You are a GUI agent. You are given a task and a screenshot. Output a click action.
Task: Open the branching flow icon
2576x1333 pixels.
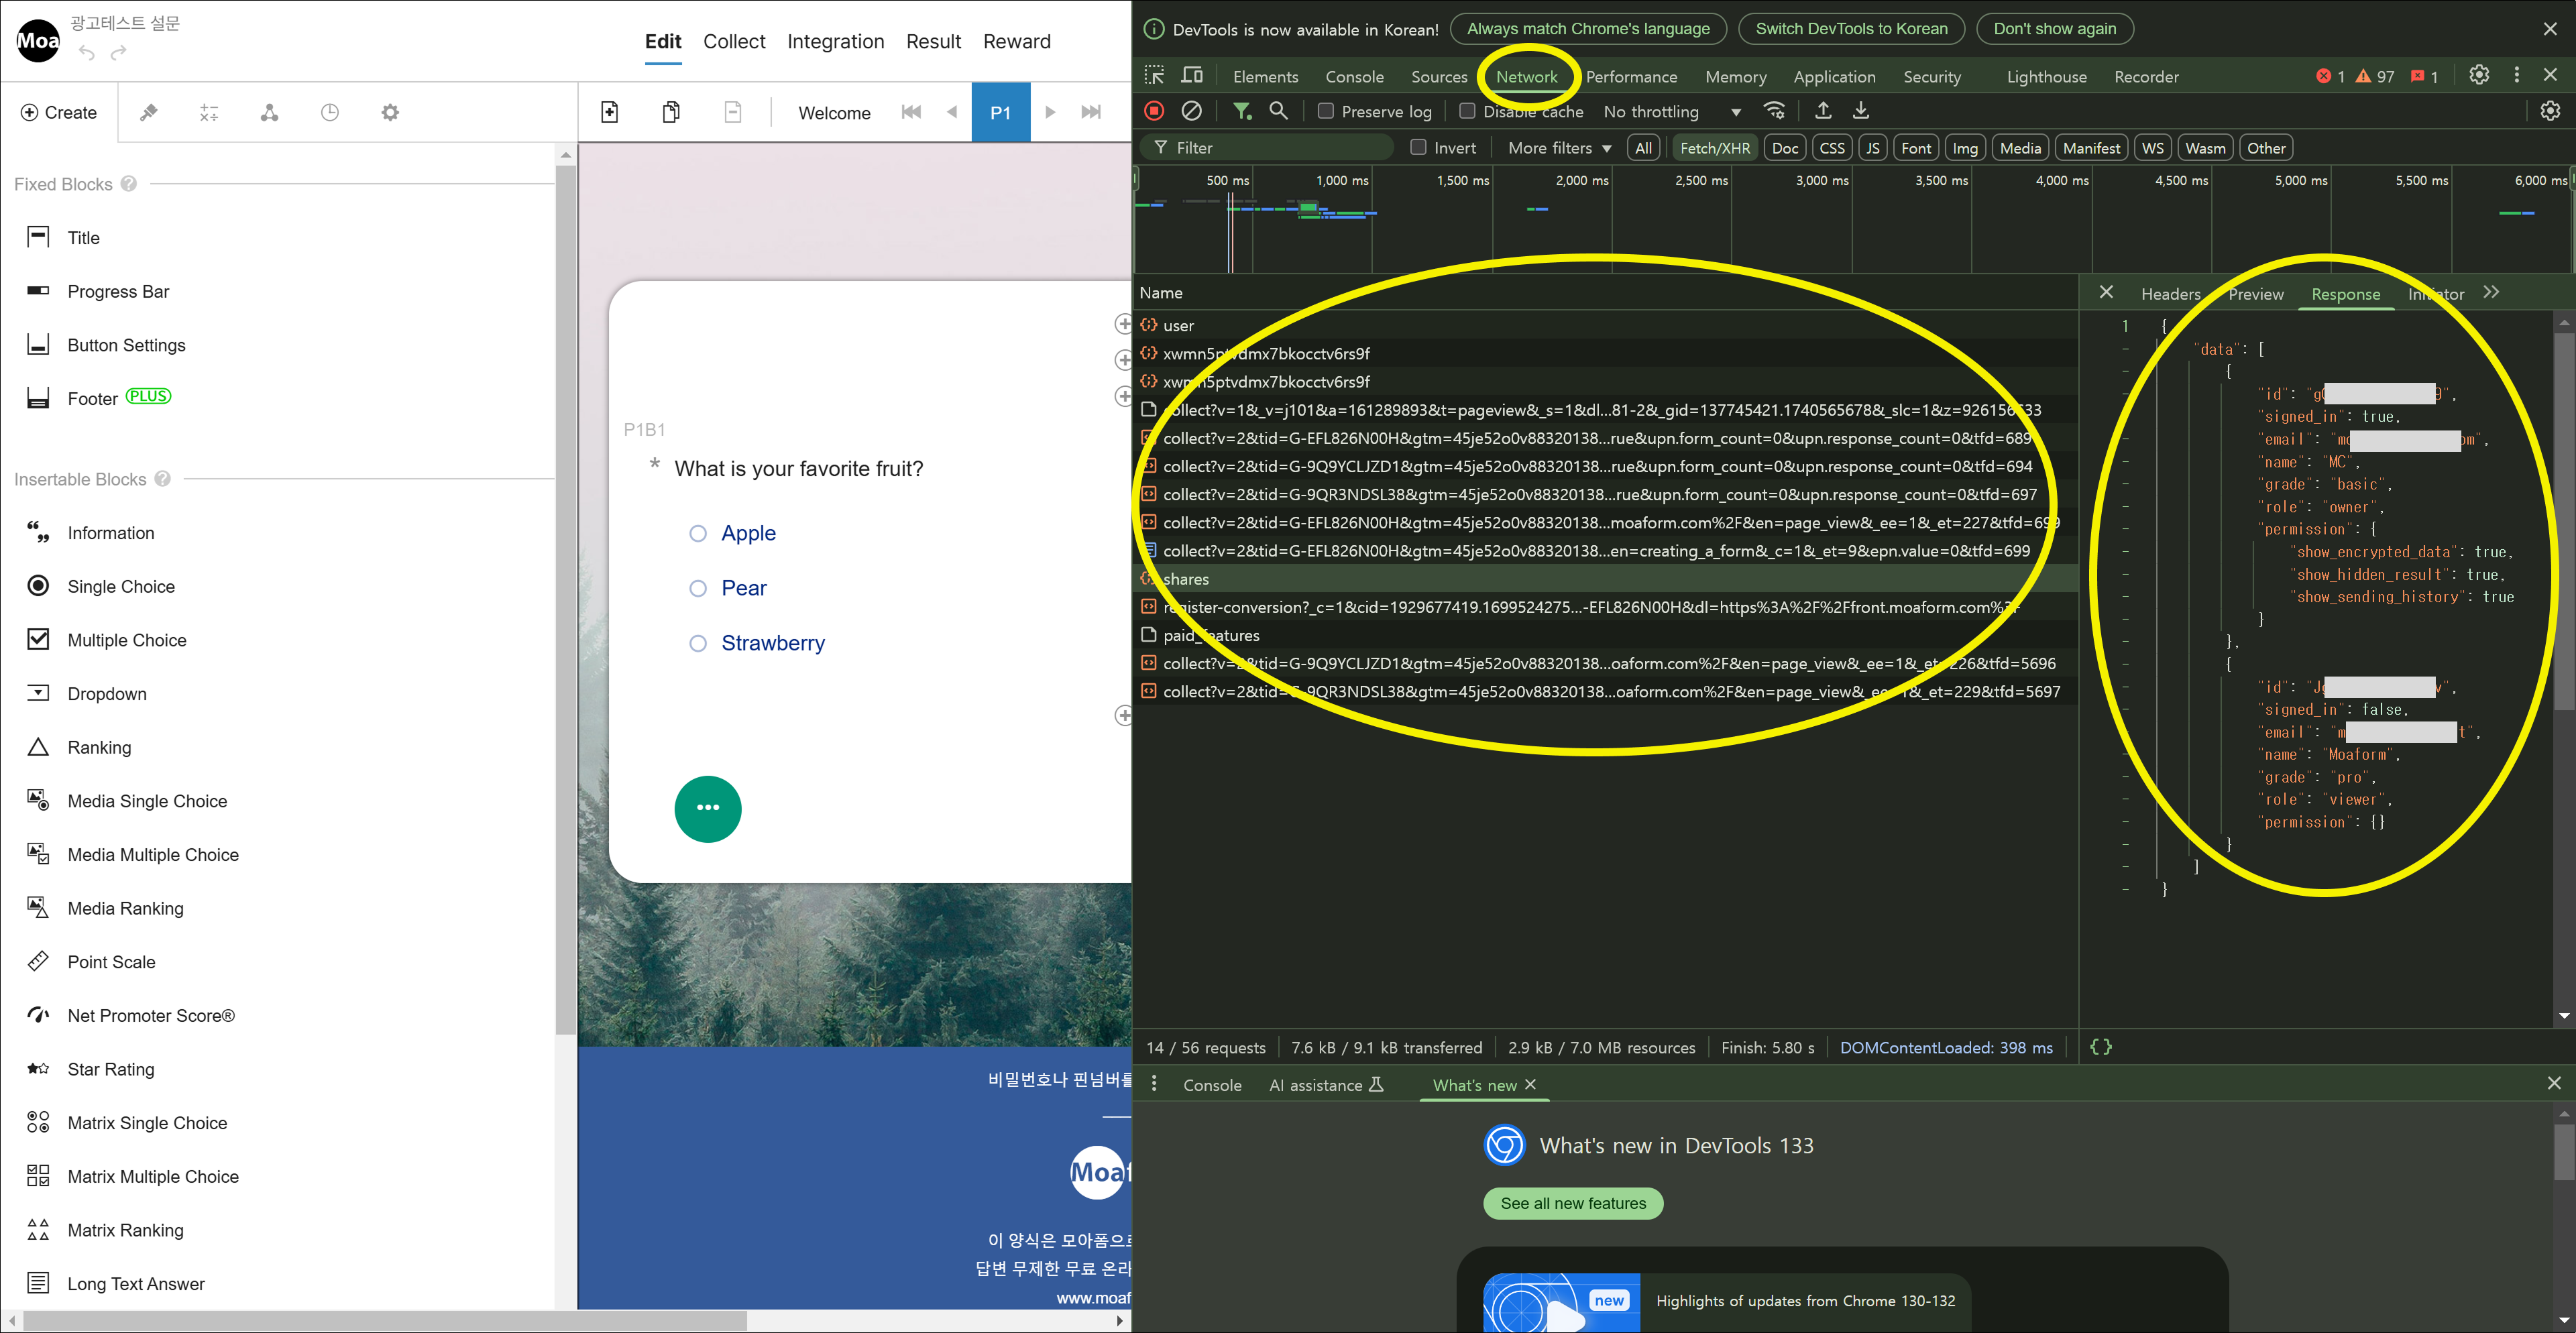[x=269, y=113]
